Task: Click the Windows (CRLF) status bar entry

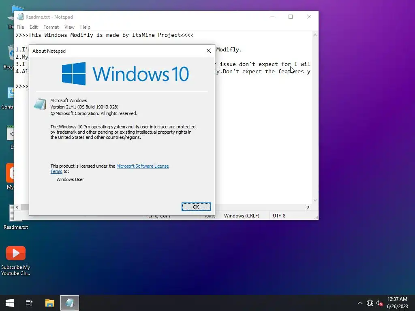Action: 242,216
